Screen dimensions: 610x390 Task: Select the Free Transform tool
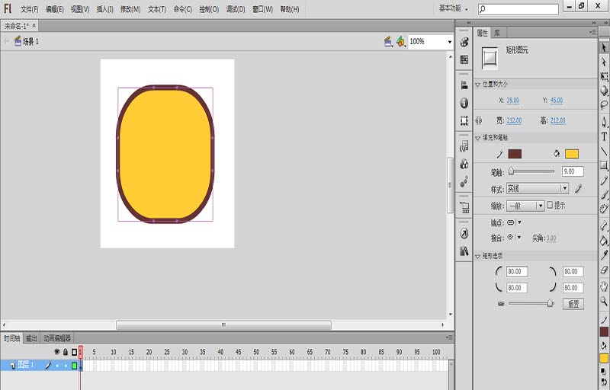(x=604, y=76)
